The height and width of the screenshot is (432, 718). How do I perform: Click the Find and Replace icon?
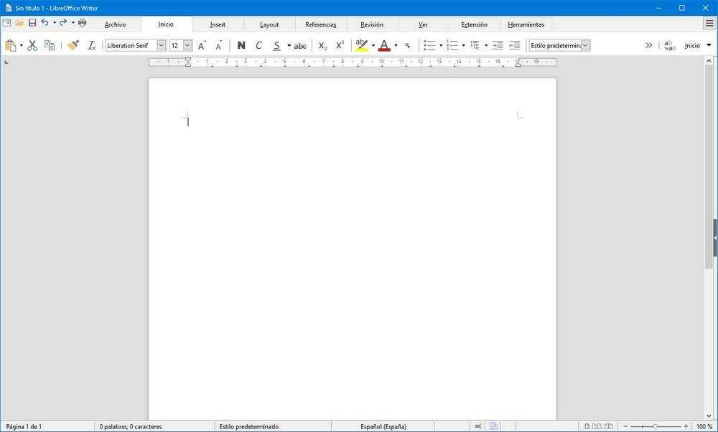(669, 45)
